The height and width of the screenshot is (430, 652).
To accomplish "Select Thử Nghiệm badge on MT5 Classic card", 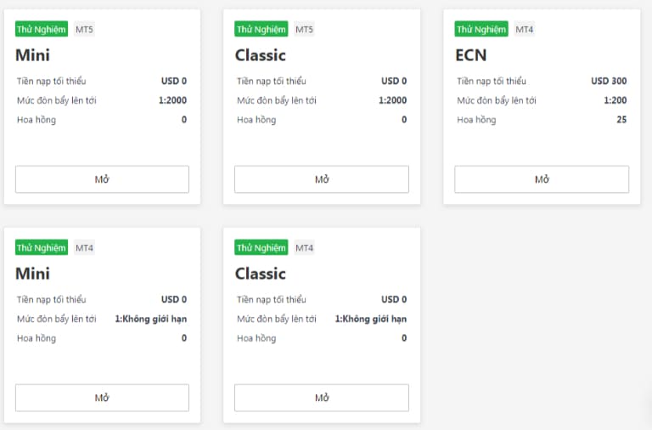I will point(261,30).
